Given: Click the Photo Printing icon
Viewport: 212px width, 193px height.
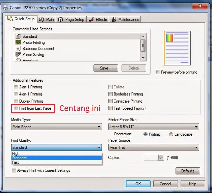Looking at the screenshot, I should tap(18, 43).
